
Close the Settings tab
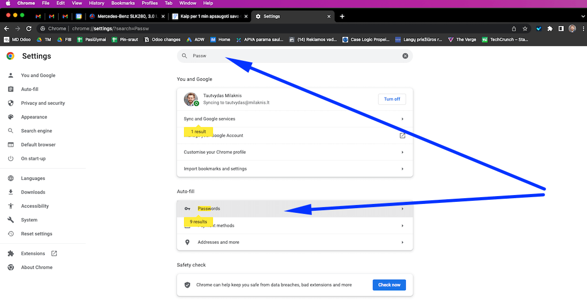[x=329, y=16]
